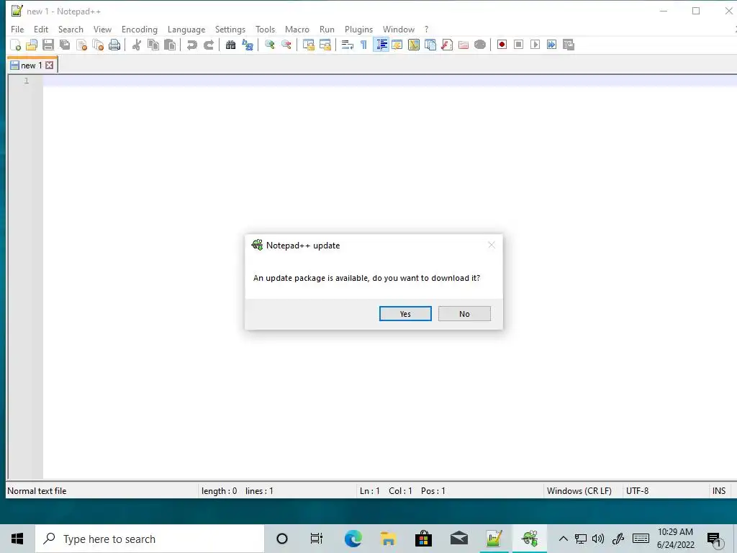This screenshot has width=737, height=553.
Task: Open the Language menu
Action: click(186, 29)
